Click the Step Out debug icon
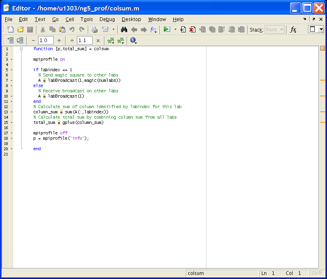 click(x=222, y=30)
